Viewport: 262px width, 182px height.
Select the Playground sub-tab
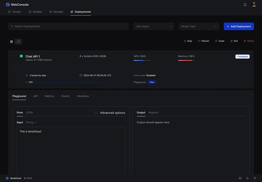(x=19, y=96)
